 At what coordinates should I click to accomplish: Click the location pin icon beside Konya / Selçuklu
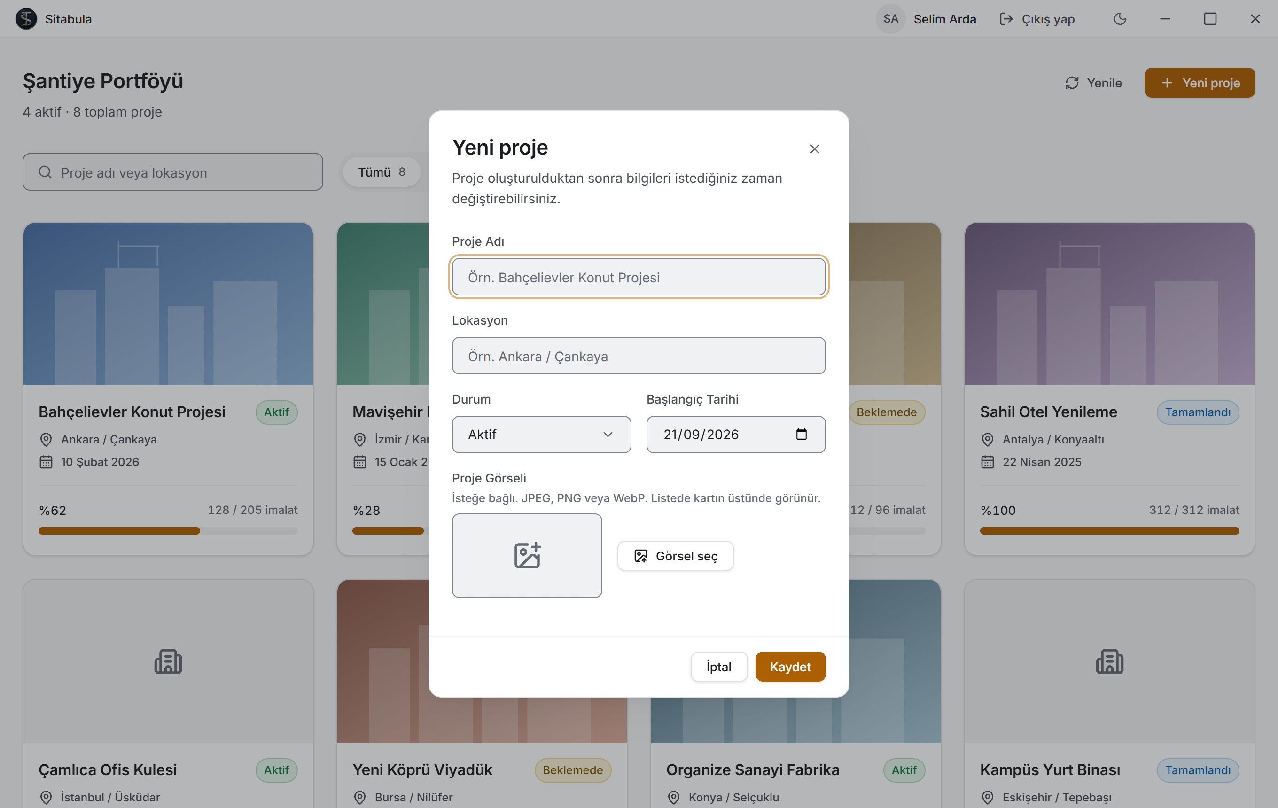(x=673, y=797)
